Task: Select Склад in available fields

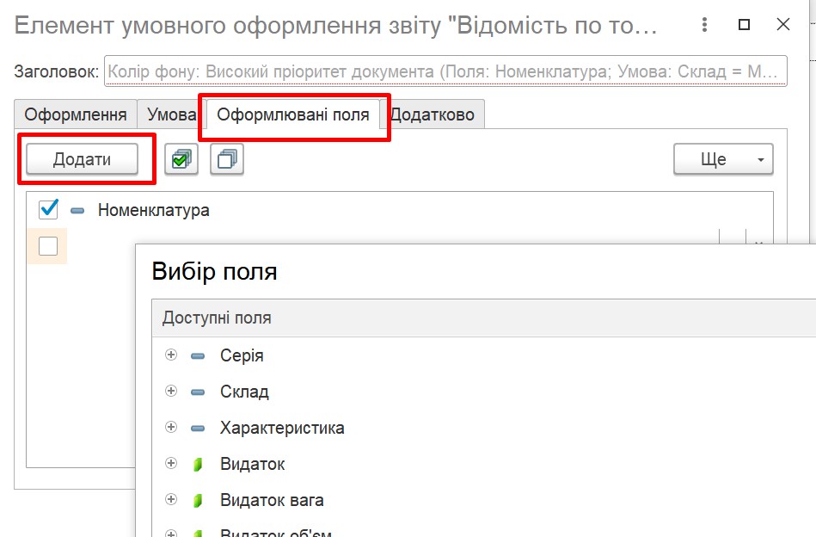Action: point(244,392)
